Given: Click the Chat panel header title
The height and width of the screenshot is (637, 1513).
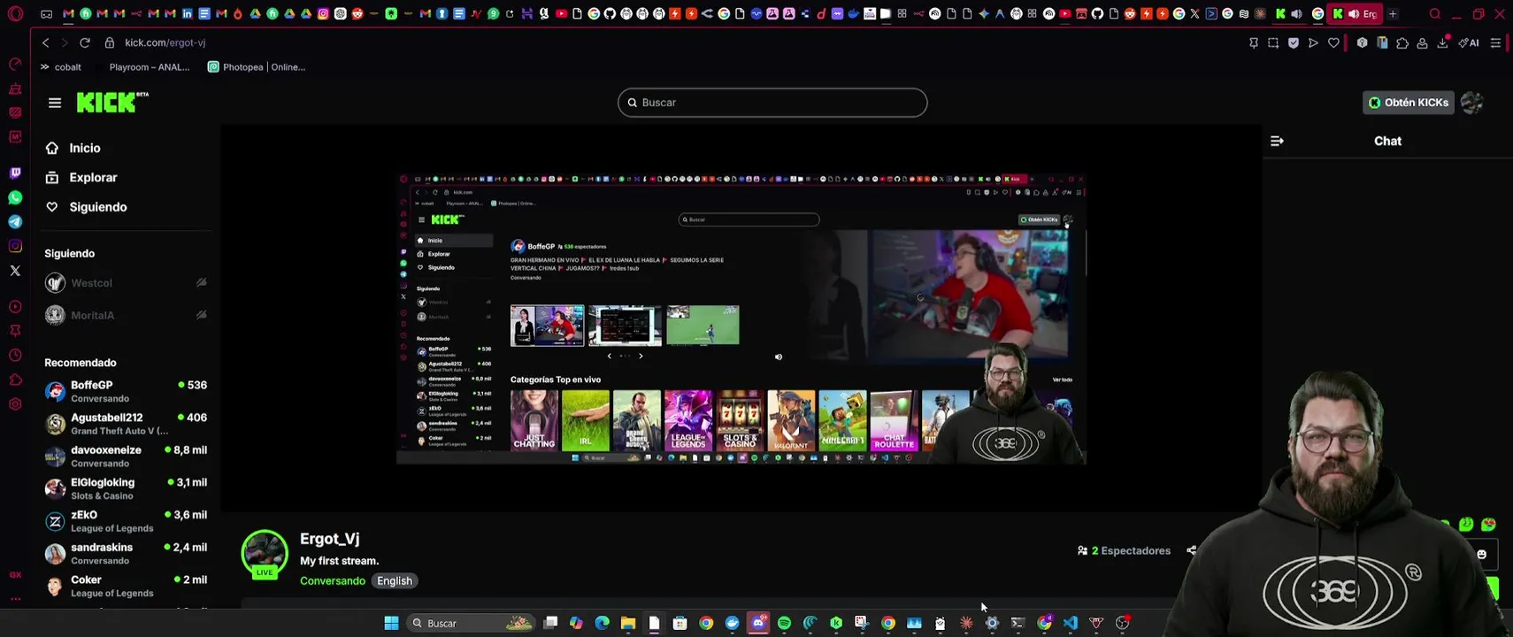Looking at the screenshot, I should [1387, 141].
